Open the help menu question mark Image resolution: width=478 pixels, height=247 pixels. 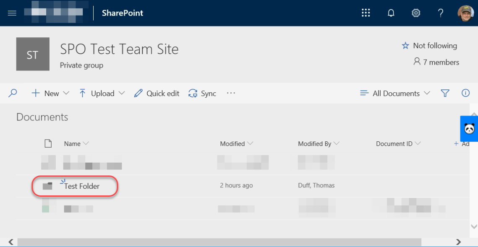(x=440, y=13)
